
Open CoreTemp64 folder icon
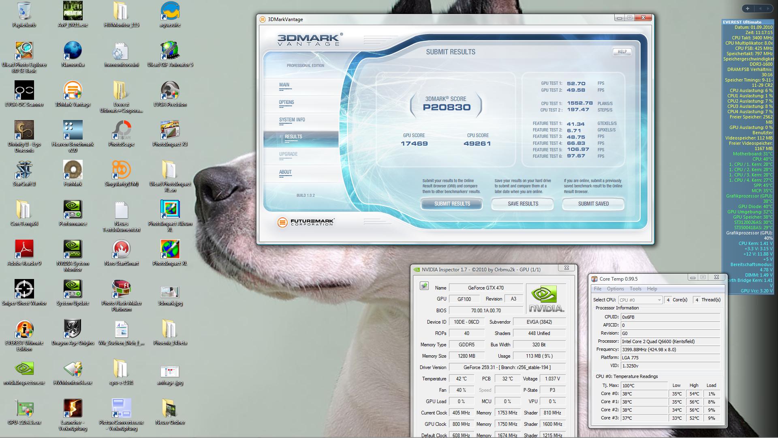pyautogui.click(x=24, y=210)
